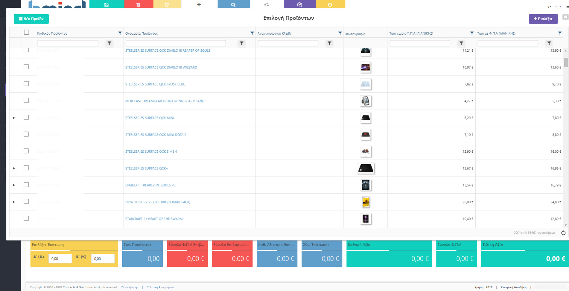This screenshot has height=291, width=569.
Task: Open STEELSERIES SURFACE QCK MINI DOTA 2 link
Action: pyautogui.click(x=156, y=135)
